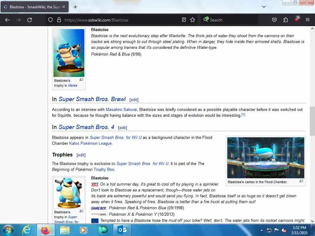Follow Super Smash Bros. for link in trophy caption
Image resolution: width=315 pixels, height=236 pixels.
tap(66, 219)
